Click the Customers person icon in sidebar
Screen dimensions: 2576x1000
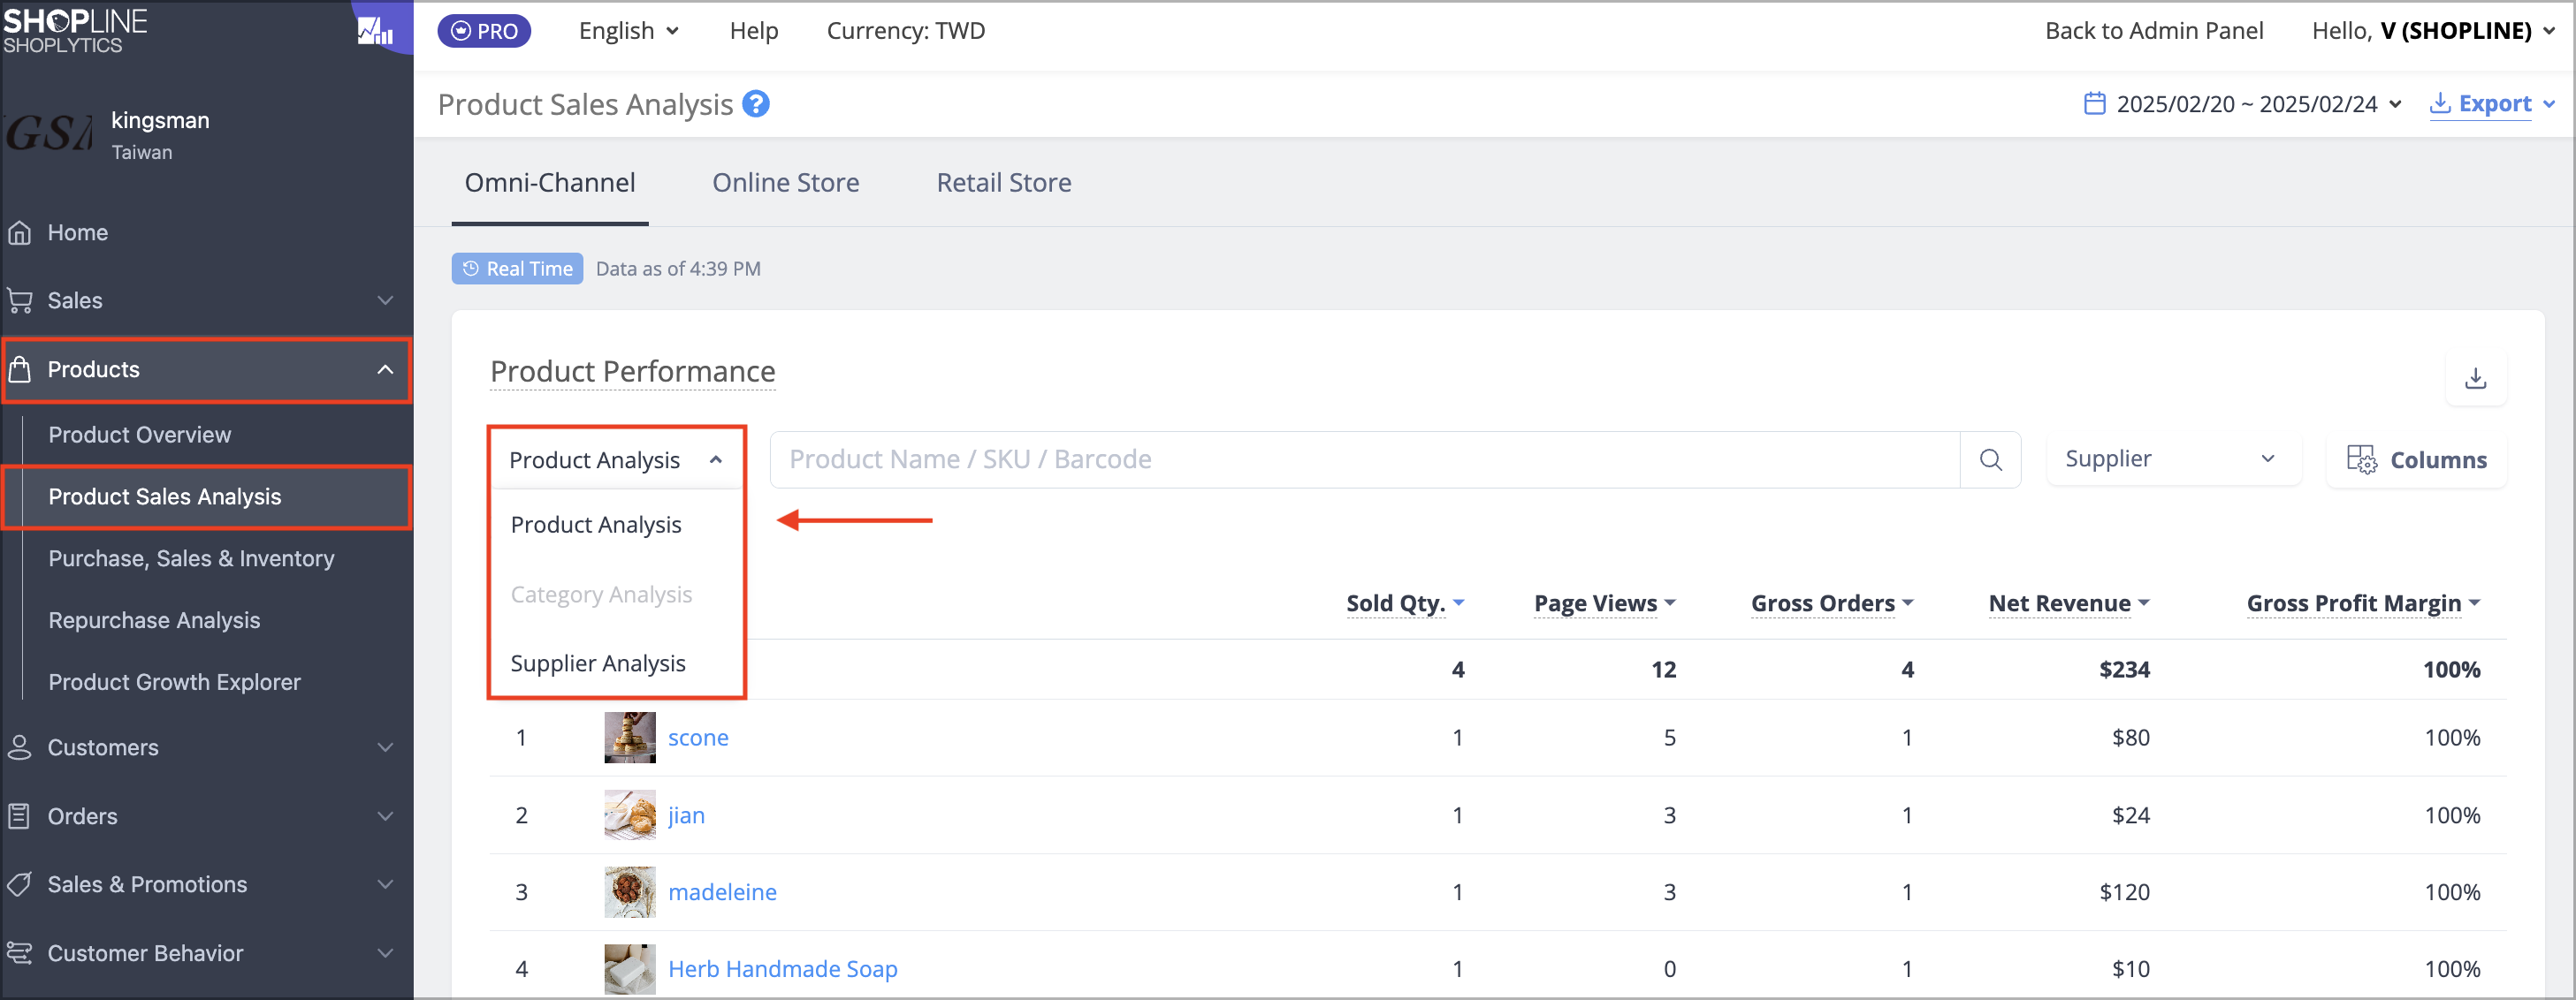tap(19, 747)
